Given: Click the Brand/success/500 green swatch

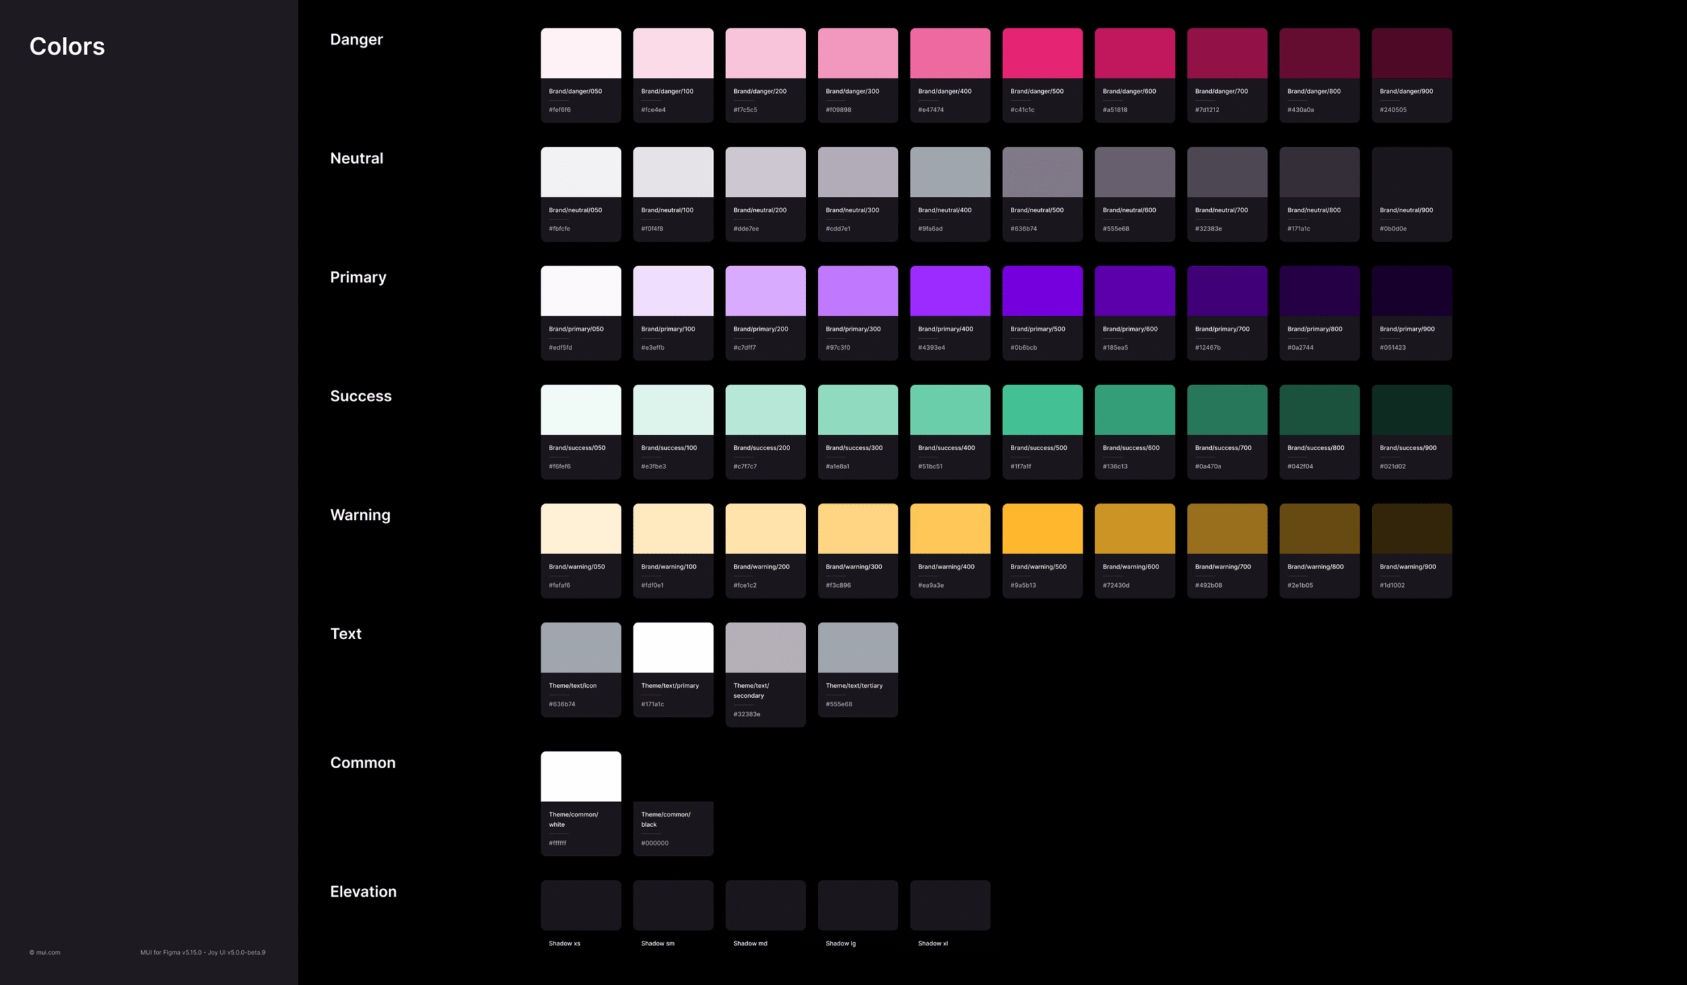Looking at the screenshot, I should pyautogui.click(x=1042, y=410).
